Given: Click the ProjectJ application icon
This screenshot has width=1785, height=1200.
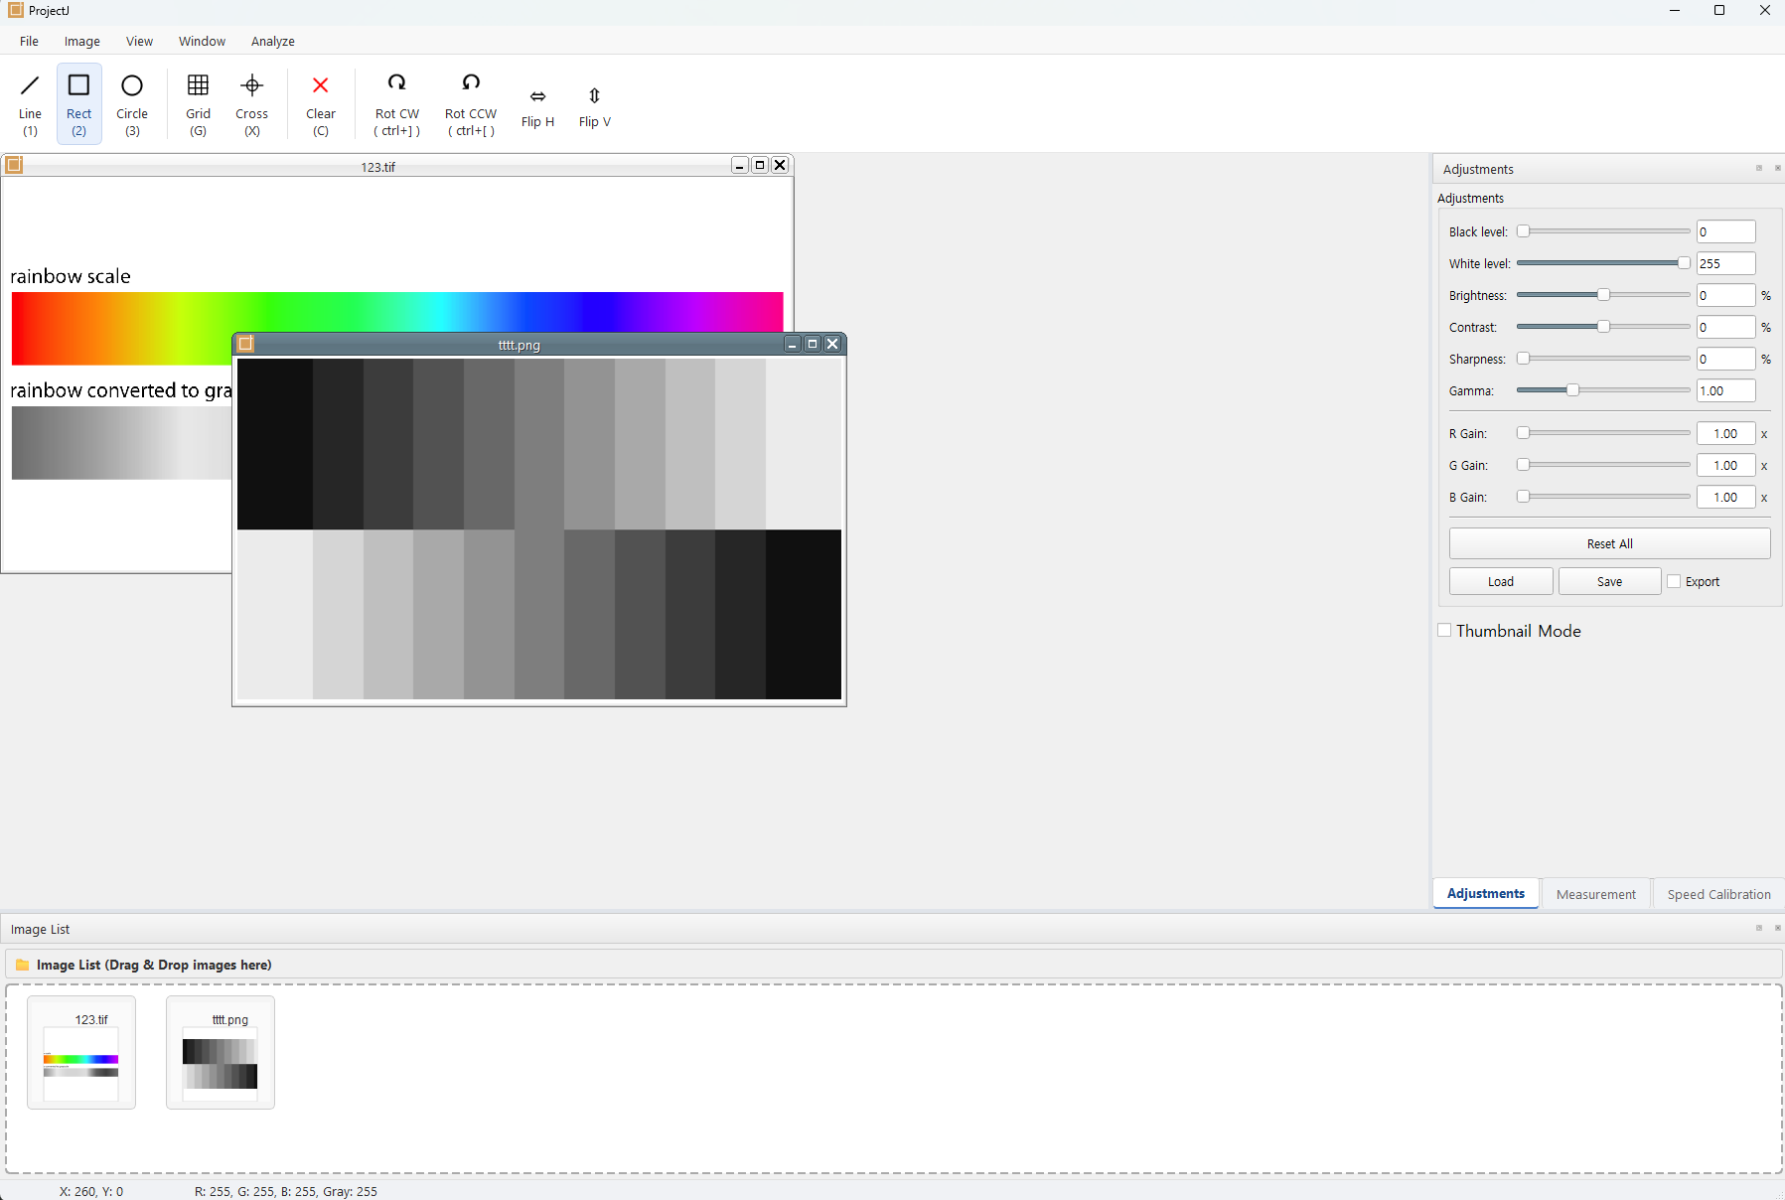Looking at the screenshot, I should click(x=15, y=10).
